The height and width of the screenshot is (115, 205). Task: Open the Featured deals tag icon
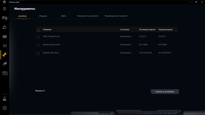[5, 64]
